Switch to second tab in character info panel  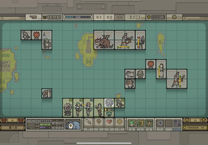(x=36, y=121)
